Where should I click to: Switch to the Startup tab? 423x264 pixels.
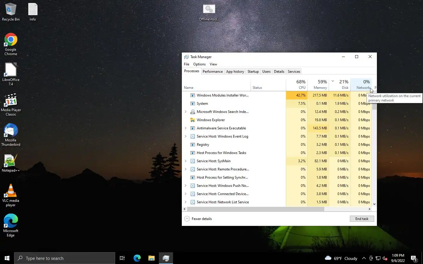point(253,72)
